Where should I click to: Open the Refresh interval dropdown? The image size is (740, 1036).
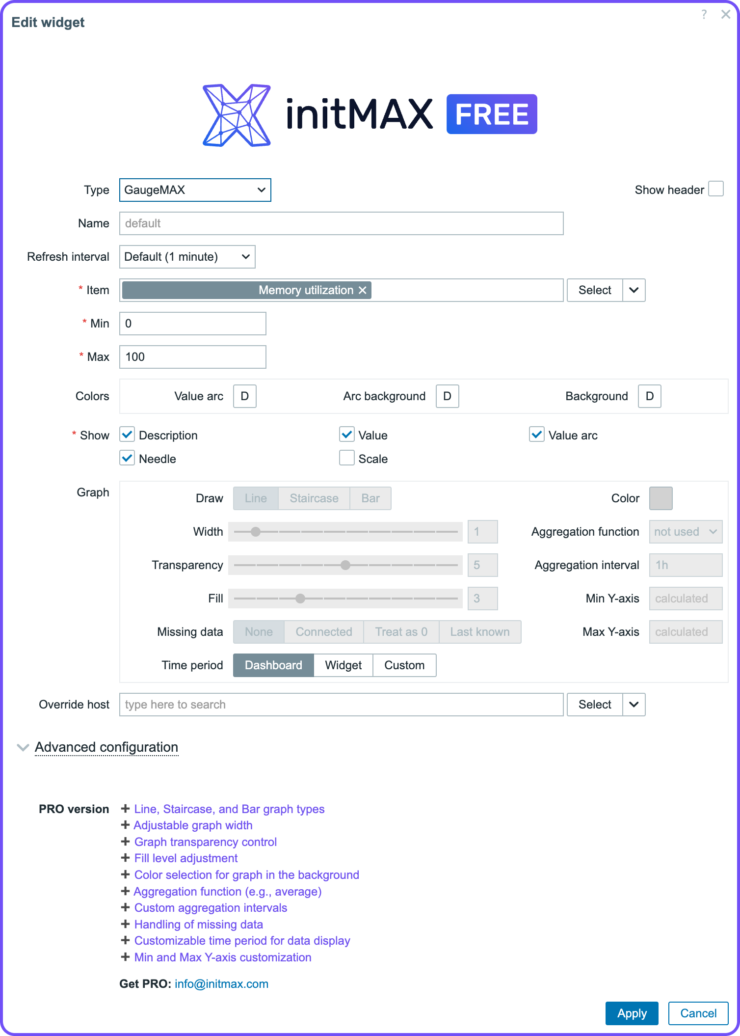pyautogui.click(x=187, y=257)
